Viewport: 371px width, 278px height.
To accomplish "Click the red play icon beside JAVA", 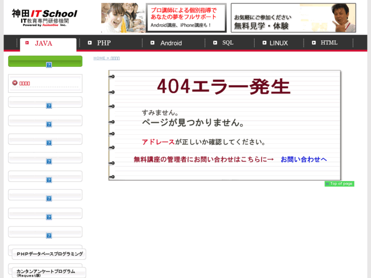I will point(27,43).
